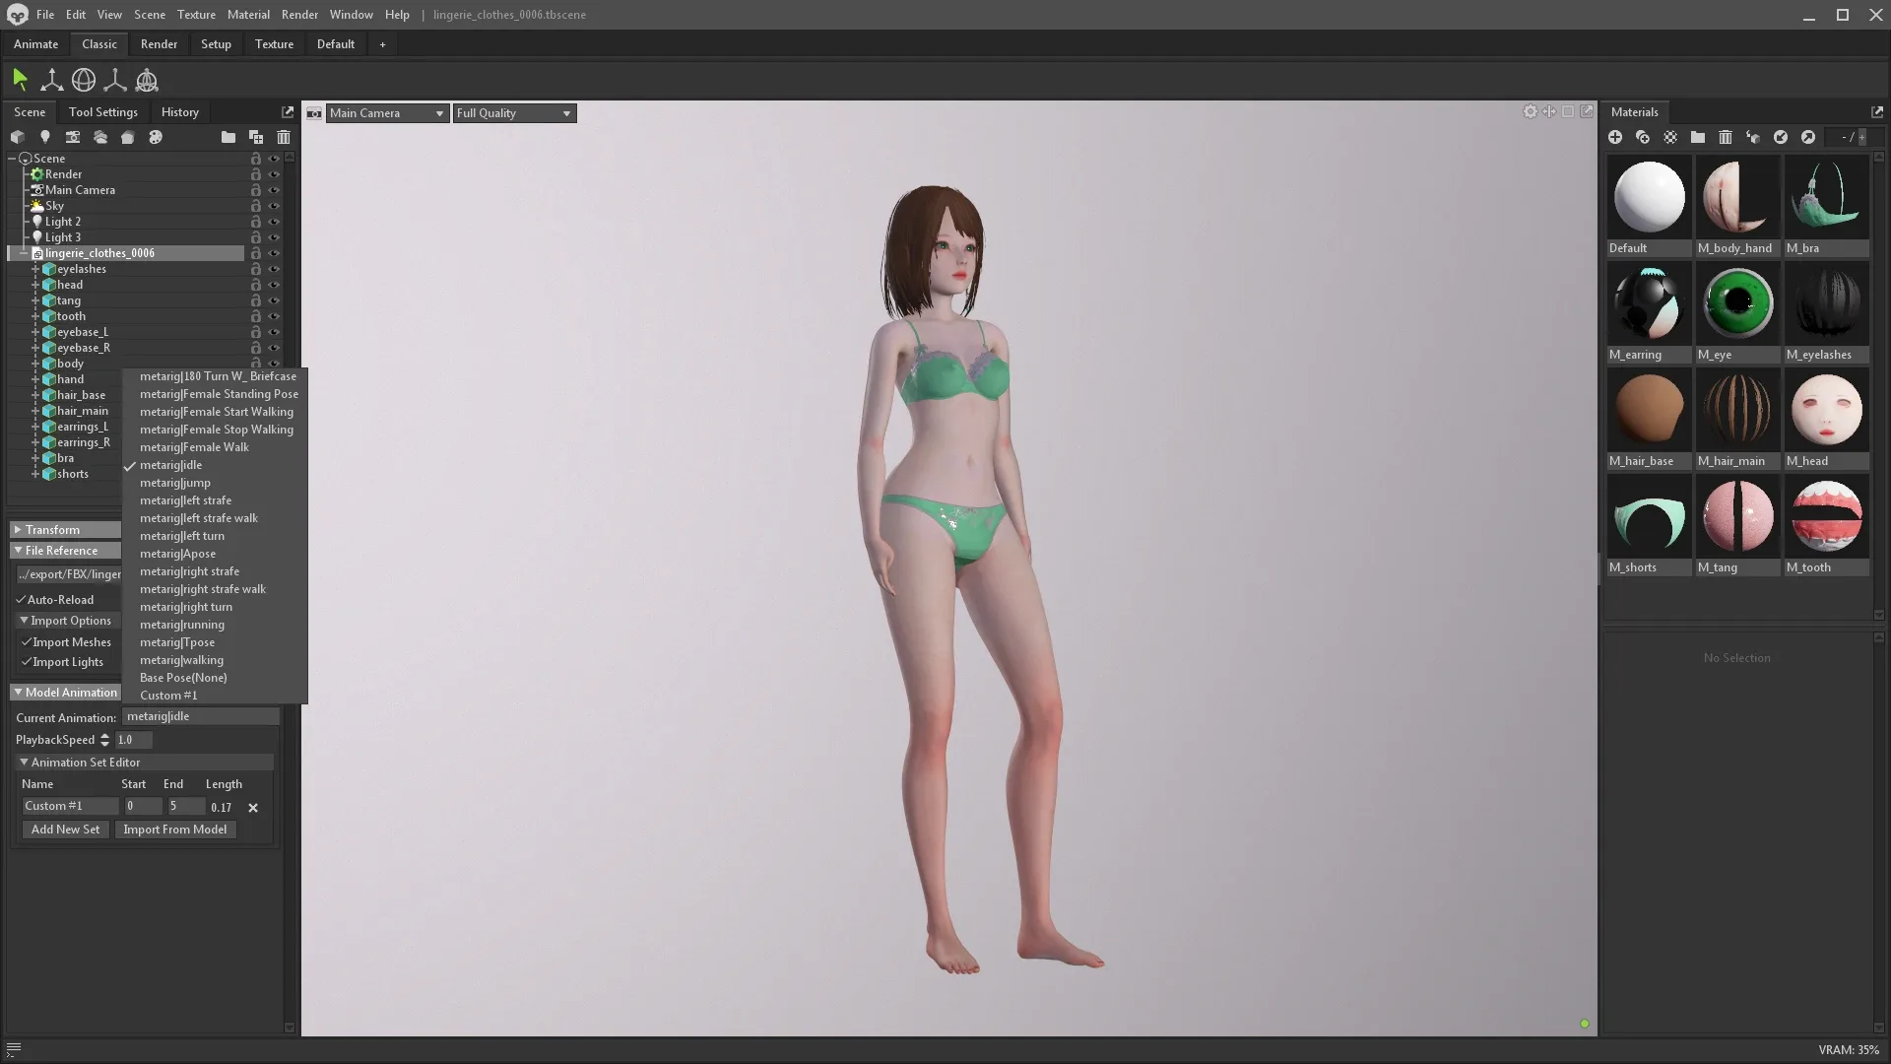Adjust the PlaybackSpeed value stepper

(104, 740)
